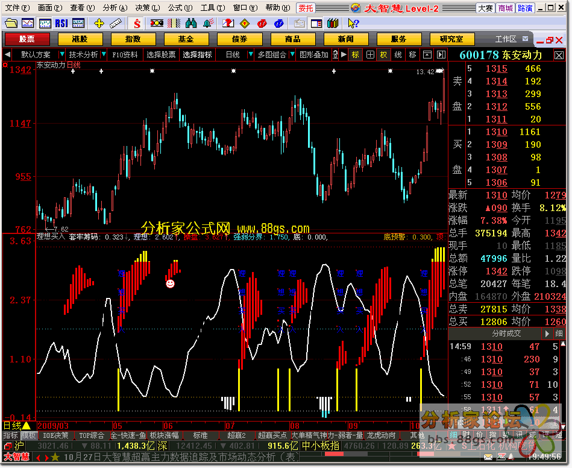Click the yellow diamond toolbar icon
Image resolution: width=572 pixels, height=468 pixels.
coord(245,24)
